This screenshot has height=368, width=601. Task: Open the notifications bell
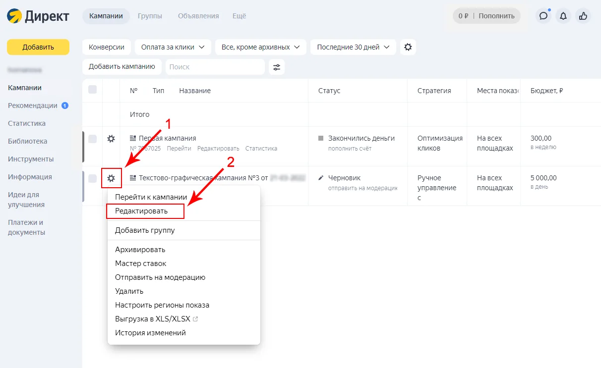(x=563, y=16)
